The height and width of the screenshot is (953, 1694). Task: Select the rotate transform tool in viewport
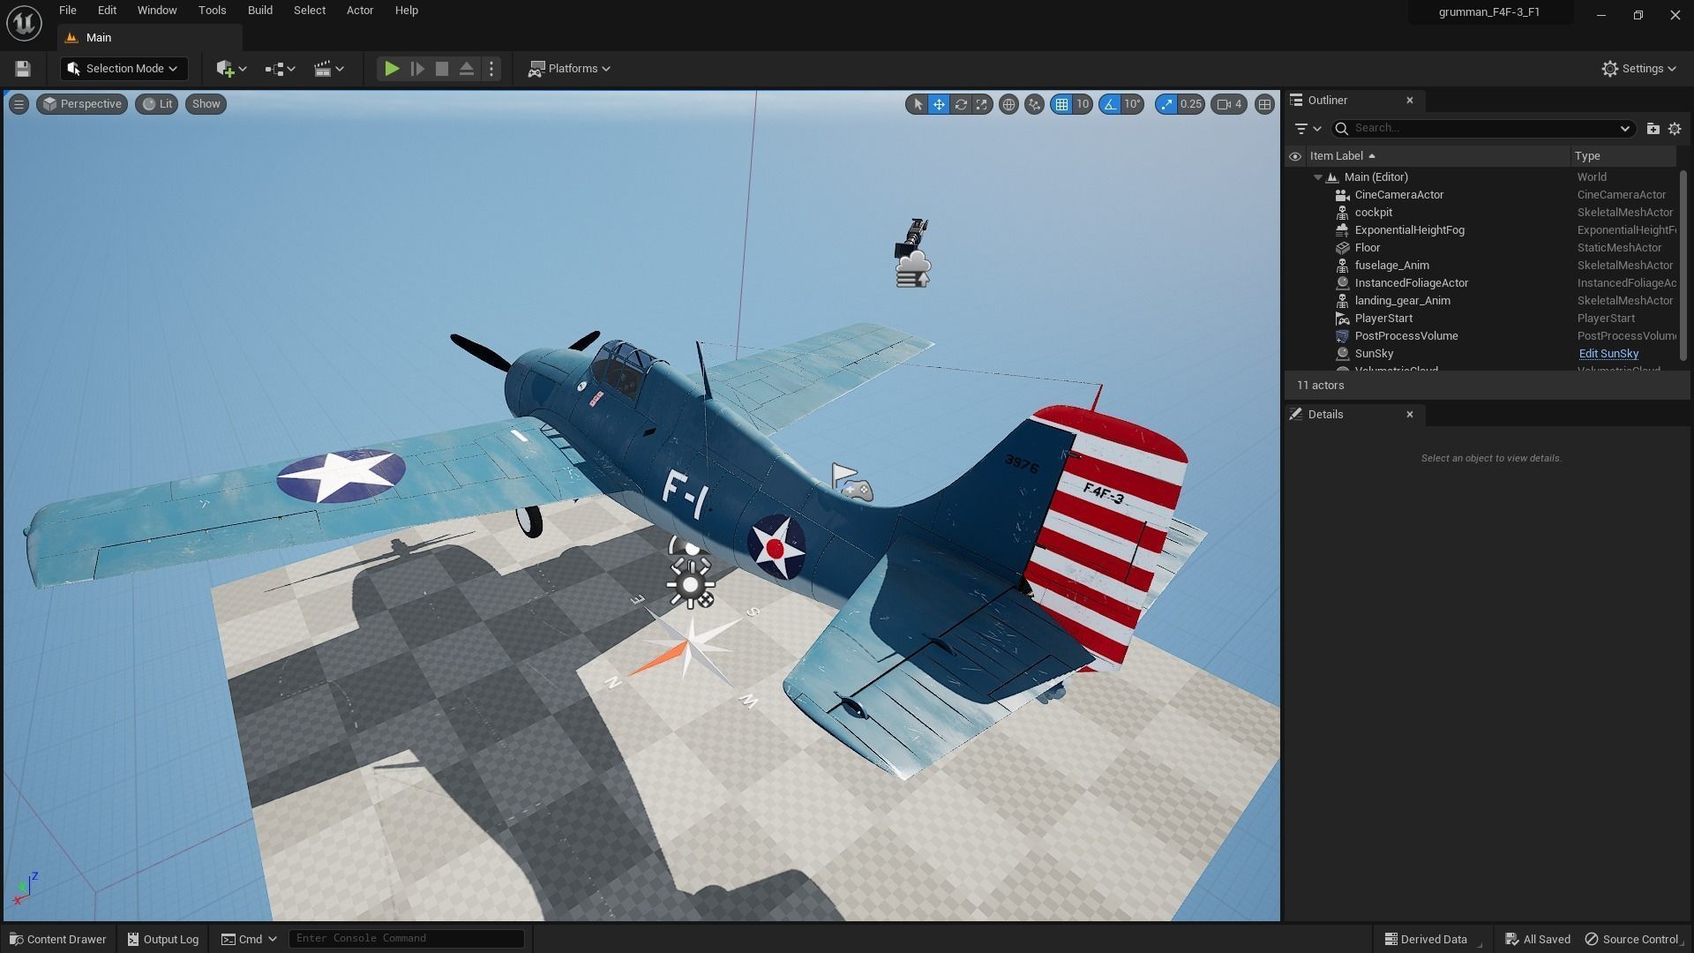[x=961, y=104]
